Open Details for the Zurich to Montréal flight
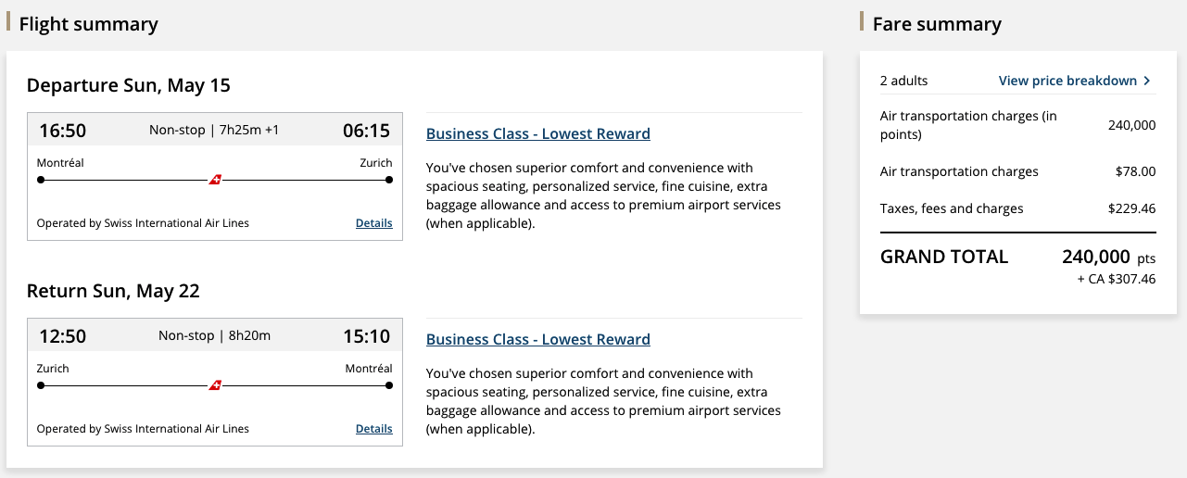This screenshot has width=1187, height=478. point(373,429)
